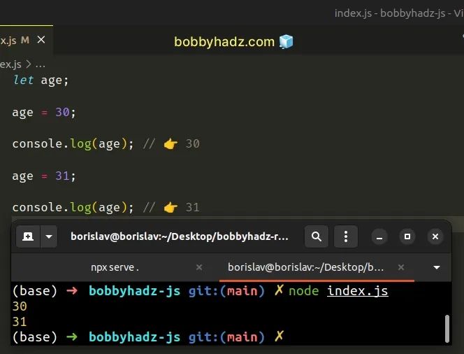Viewport: 464px width, 354px height.
Task: Switch to 'npx serve .' terminal tab
Action: coord(115,267)
